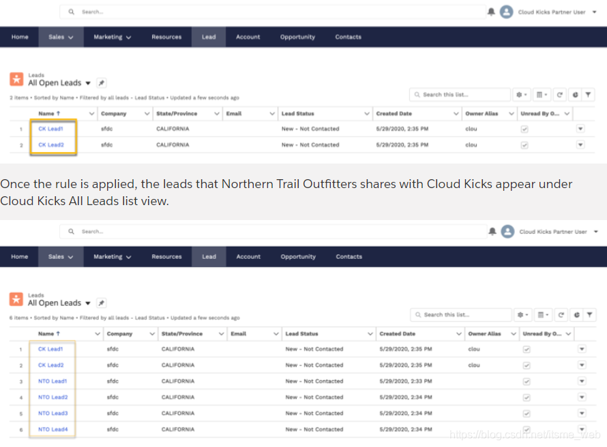The width and height of the screenshot is (607, 447).
Task: Open list view controls gear in upper list
Action: click(522, 95)
